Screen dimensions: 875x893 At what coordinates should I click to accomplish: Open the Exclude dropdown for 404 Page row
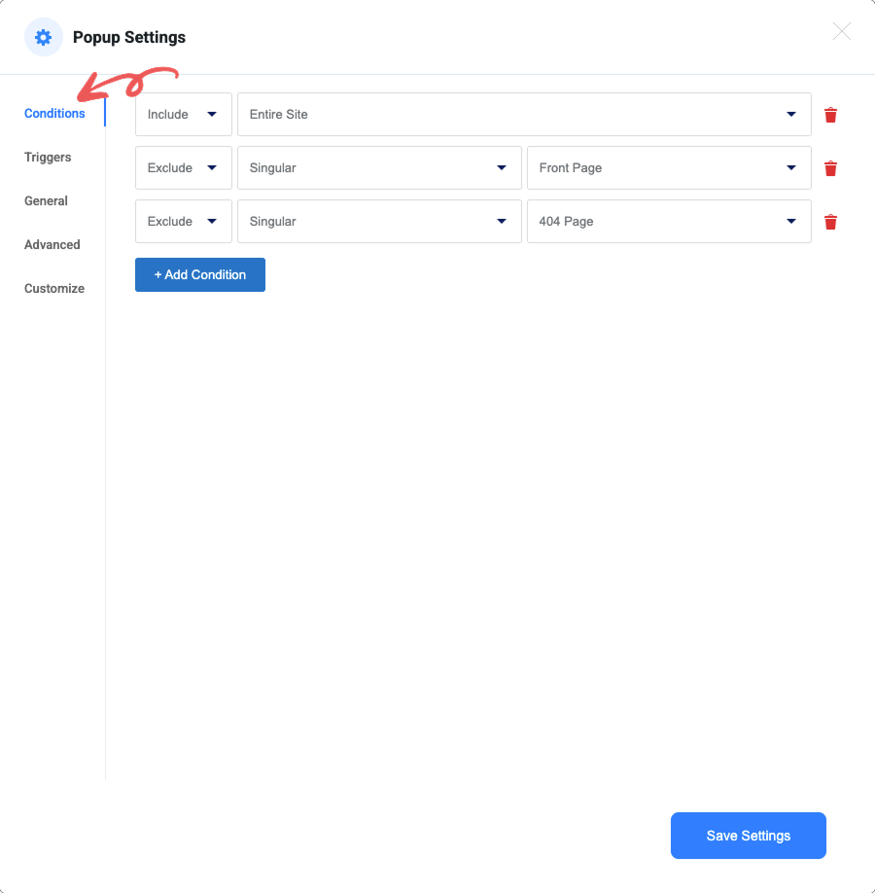(x=183, y=222)
